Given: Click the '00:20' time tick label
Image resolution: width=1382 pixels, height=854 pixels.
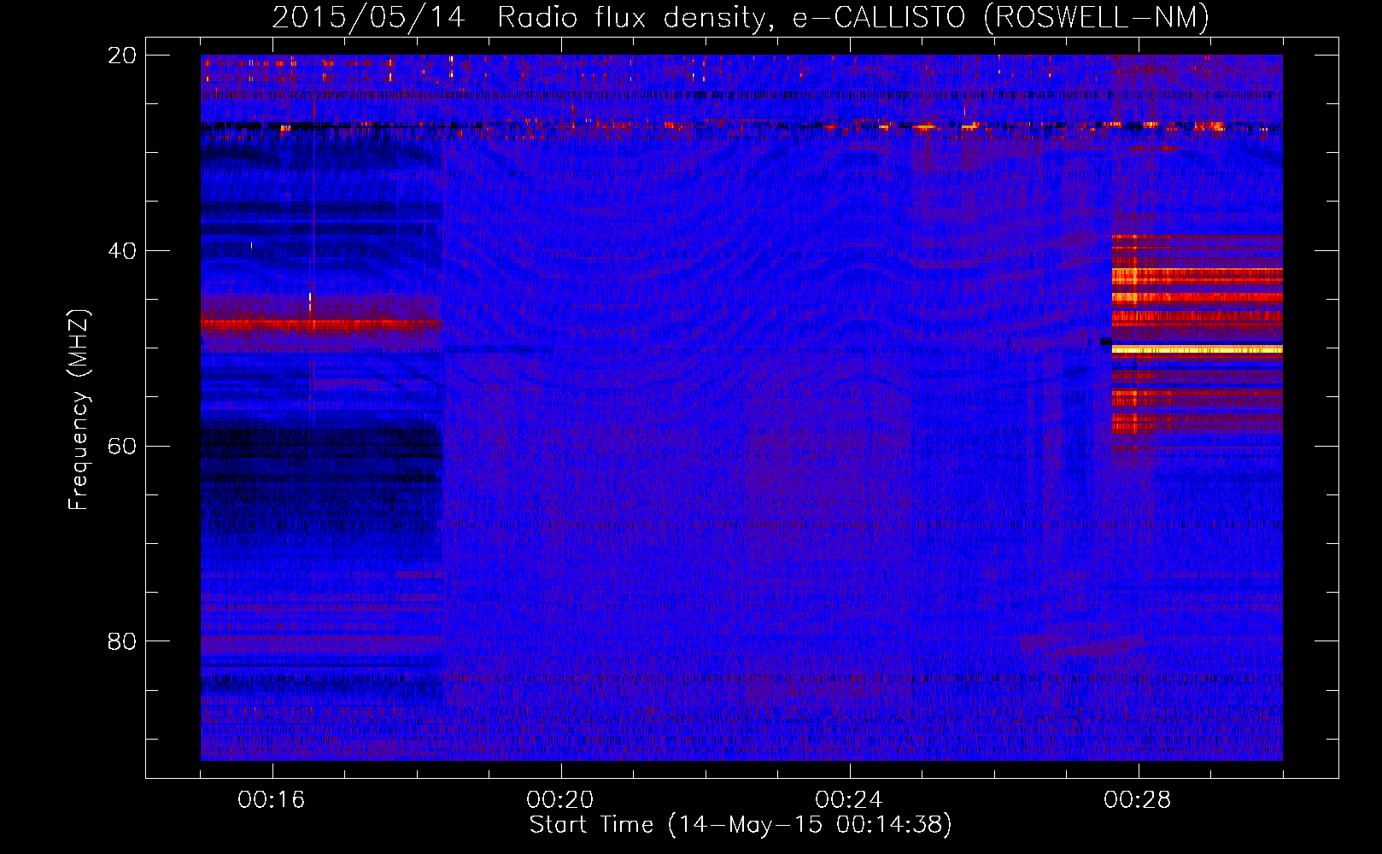Looking at the screenshot, I should click(560, 799).
